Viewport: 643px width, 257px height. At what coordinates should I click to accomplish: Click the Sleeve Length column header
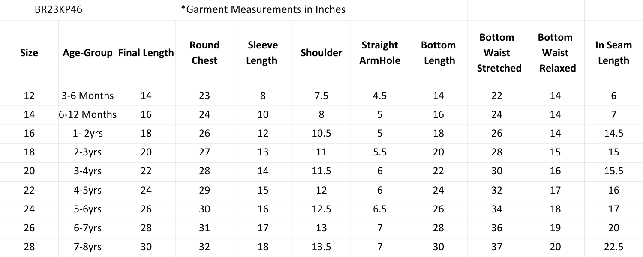tap(263, 53)
